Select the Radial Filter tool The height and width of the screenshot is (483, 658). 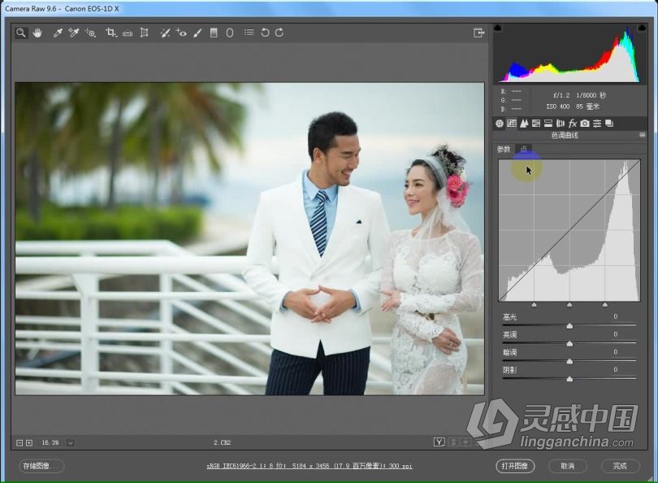point(230,33)
